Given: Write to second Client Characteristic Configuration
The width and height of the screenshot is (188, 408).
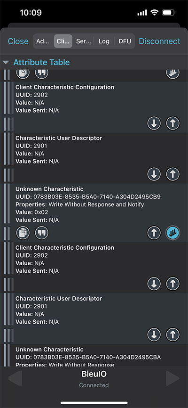Looking at the screenshot, I should 173,284.
